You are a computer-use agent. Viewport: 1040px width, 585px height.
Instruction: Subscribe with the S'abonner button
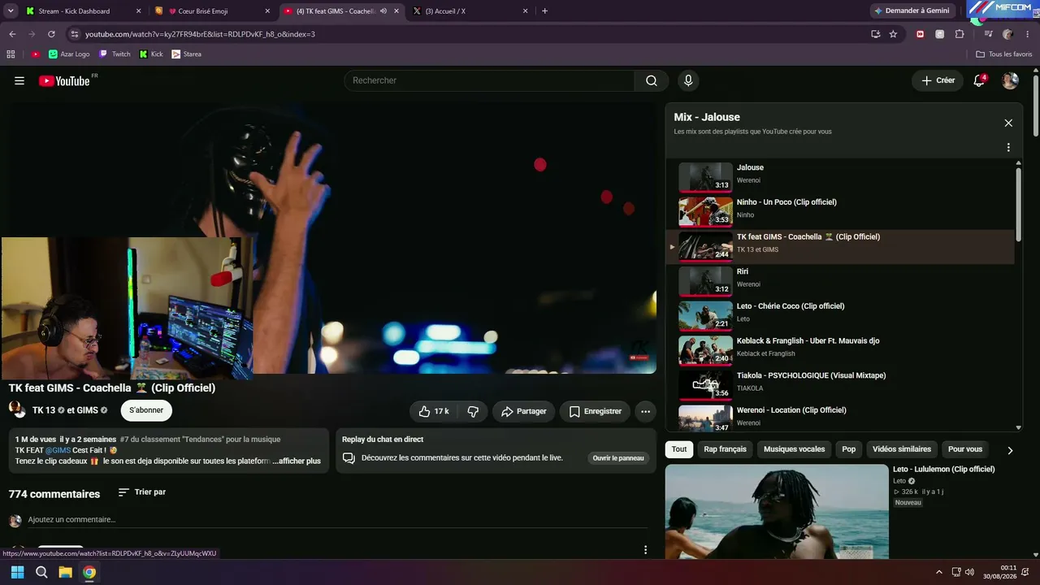point(146,410)
